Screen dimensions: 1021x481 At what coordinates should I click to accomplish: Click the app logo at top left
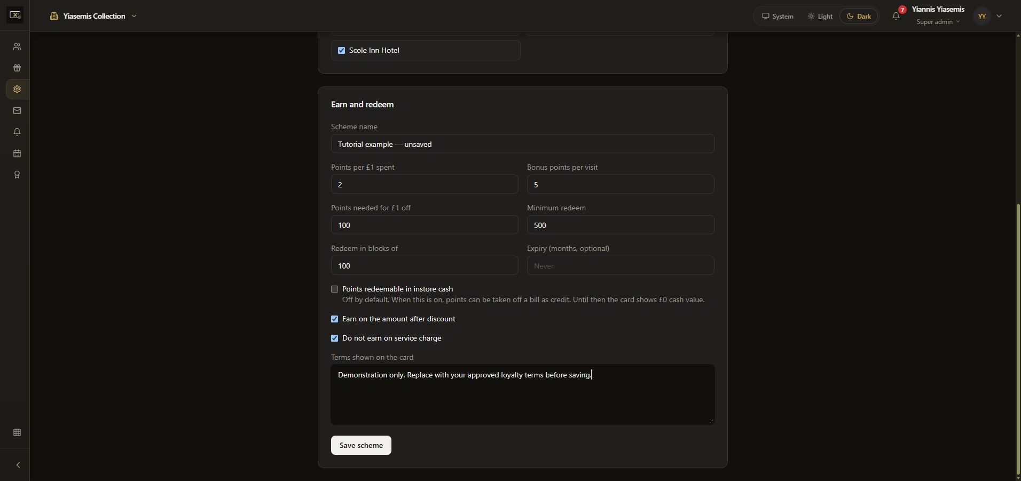(x=15, y=15)
